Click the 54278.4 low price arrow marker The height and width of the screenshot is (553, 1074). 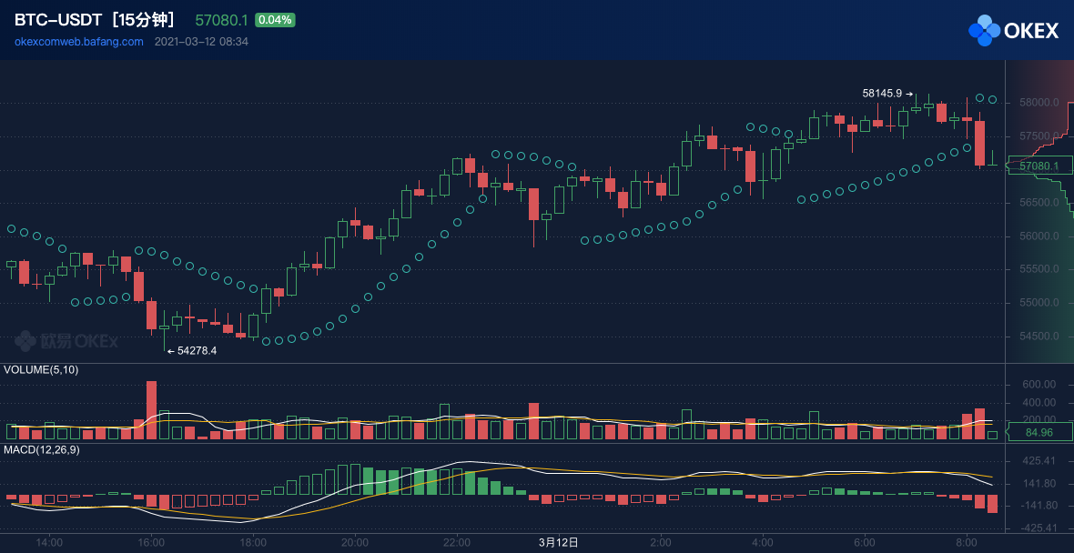point(192,350)
